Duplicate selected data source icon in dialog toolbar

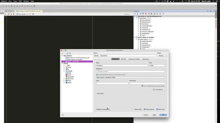[67, 53]
